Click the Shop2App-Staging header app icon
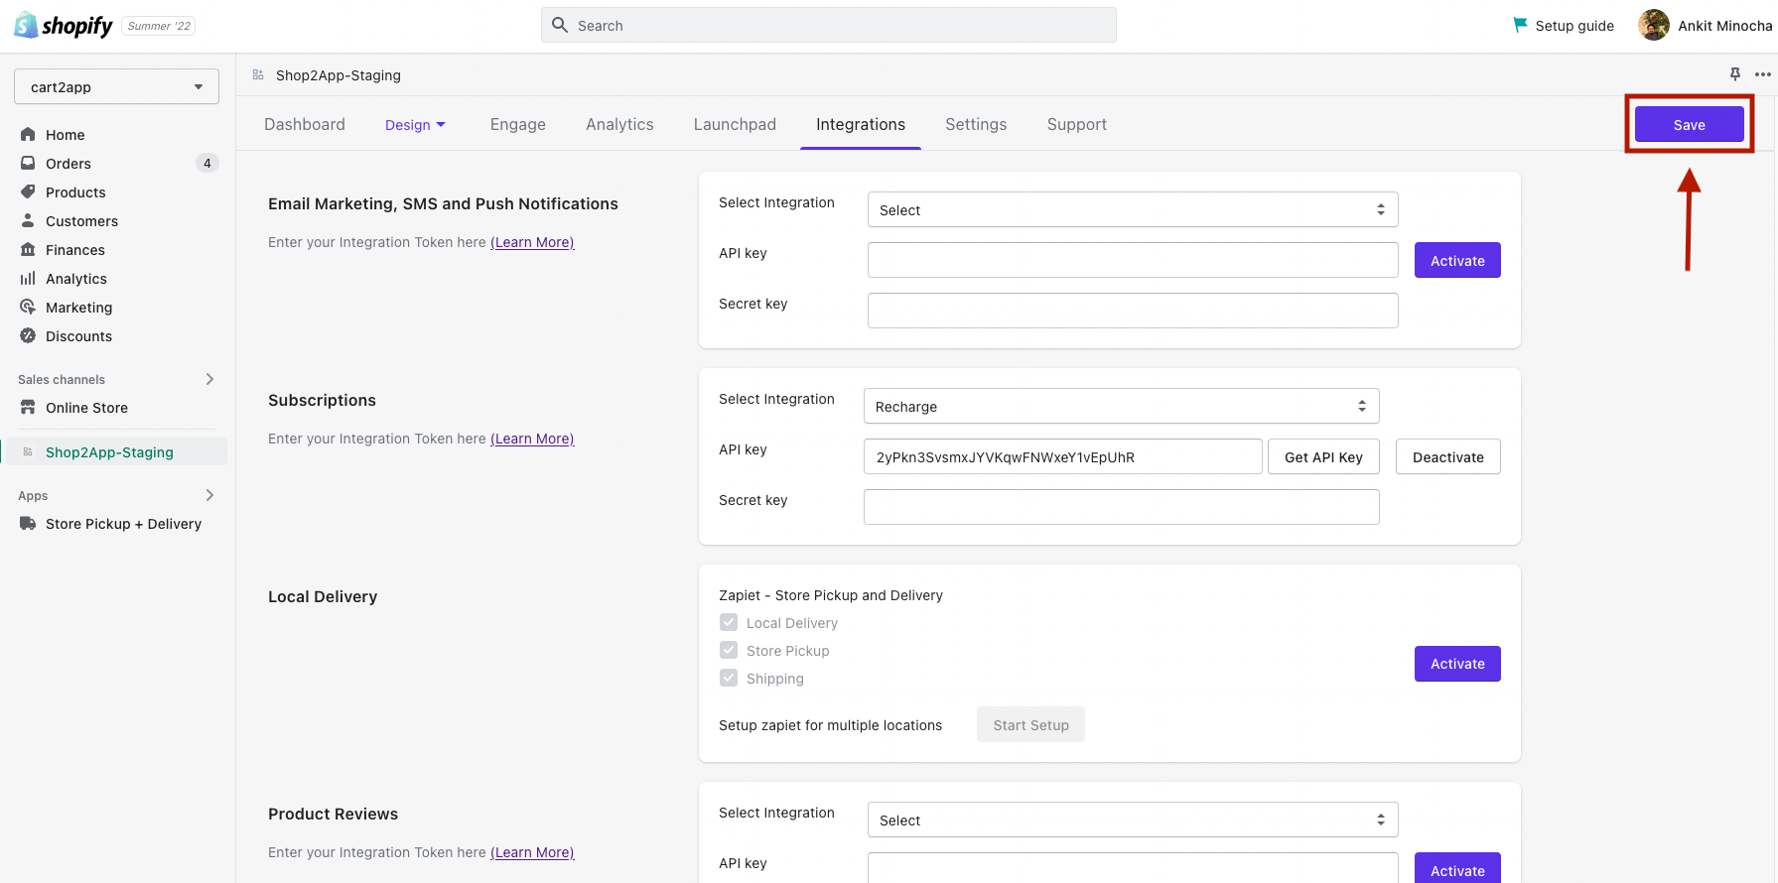This screenshot has height=883, width=1778. pyautogui.click(x=258, y=74)
